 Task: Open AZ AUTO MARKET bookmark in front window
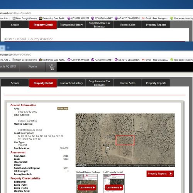click(x=102, y=60)
